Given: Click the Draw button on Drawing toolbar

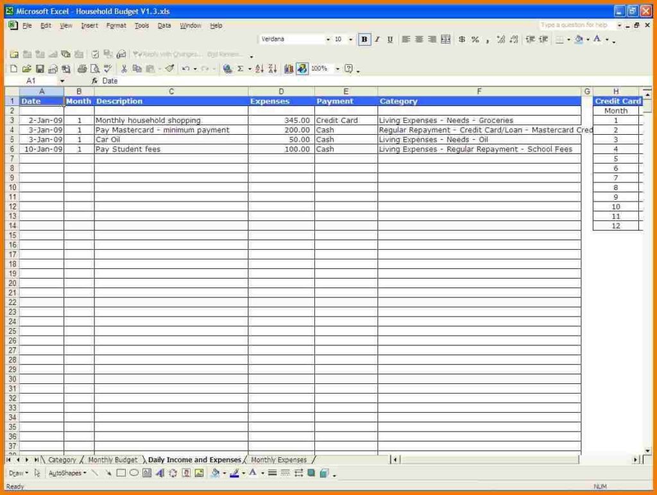Looking at the screenshot, I should click(17, 473).
